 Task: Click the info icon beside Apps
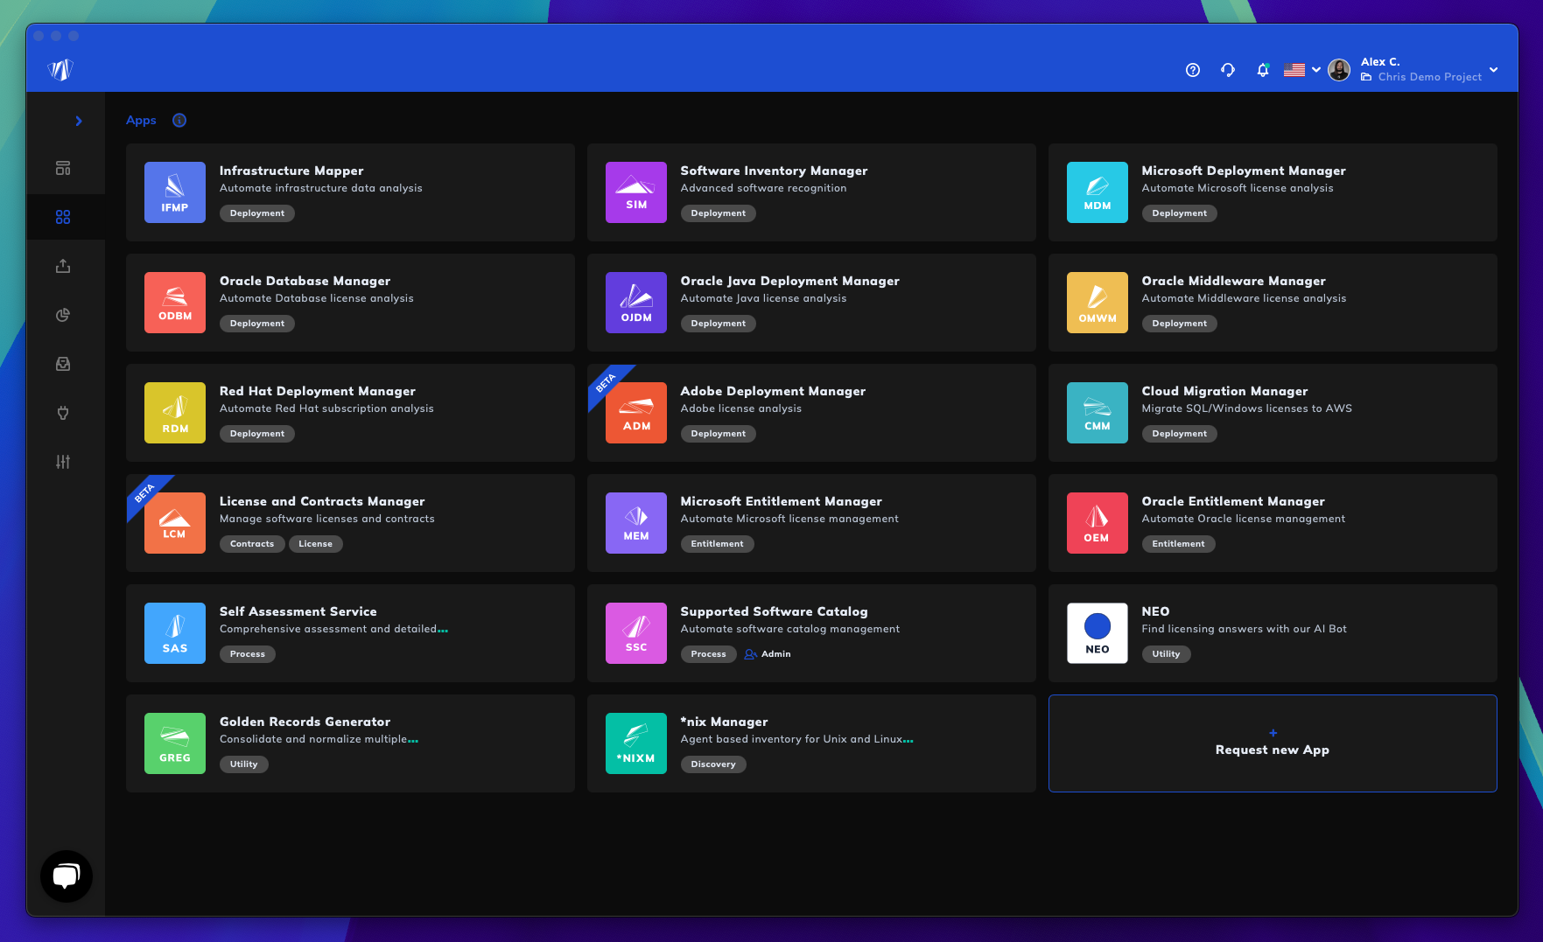click(x=179, y=121)
